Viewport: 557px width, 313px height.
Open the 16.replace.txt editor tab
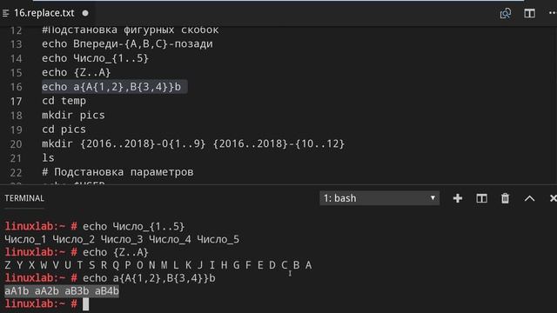coord(44,13)
